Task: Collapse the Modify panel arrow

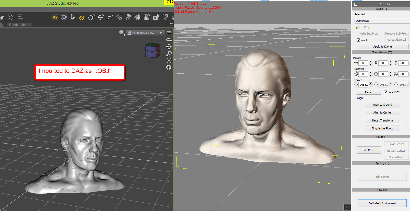Action: click(x=356, y=4)
